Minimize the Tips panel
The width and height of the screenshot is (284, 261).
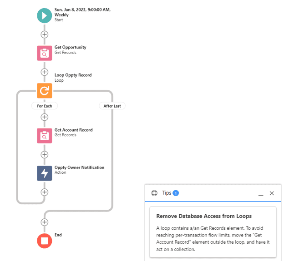tap(261, 193)
